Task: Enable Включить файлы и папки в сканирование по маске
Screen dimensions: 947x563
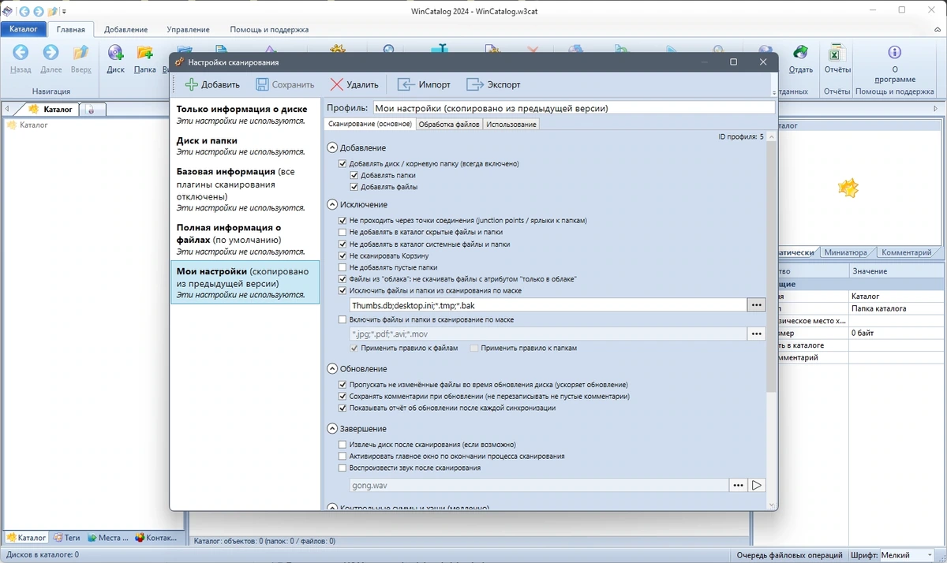Action: point(342,320)
